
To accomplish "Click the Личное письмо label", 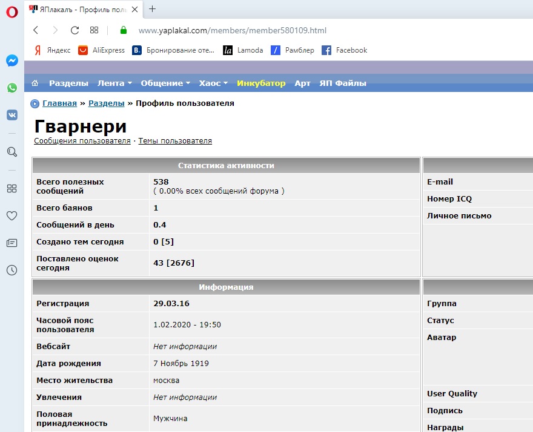I will pyautogui.click(x=459, y=215).
